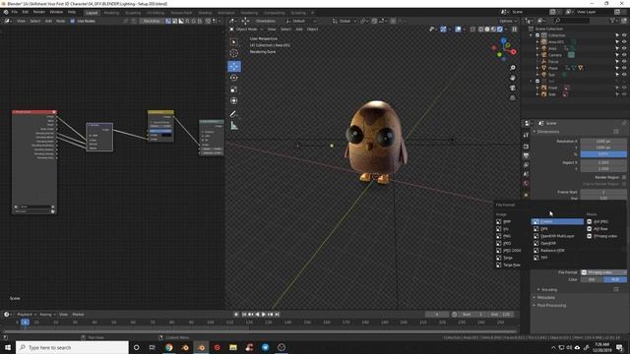Image resolution: width=630 pixels, height=354 pixels.
Task: Click the Windows Start button
Action: [x=8, y=347]
